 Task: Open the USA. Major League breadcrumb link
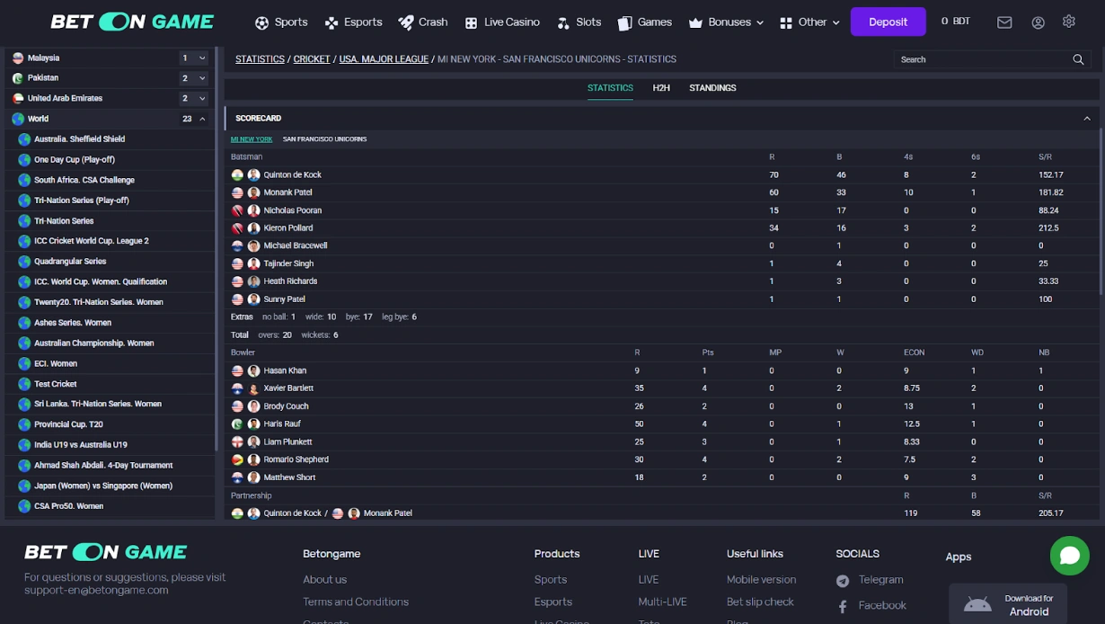pos(384,59)
